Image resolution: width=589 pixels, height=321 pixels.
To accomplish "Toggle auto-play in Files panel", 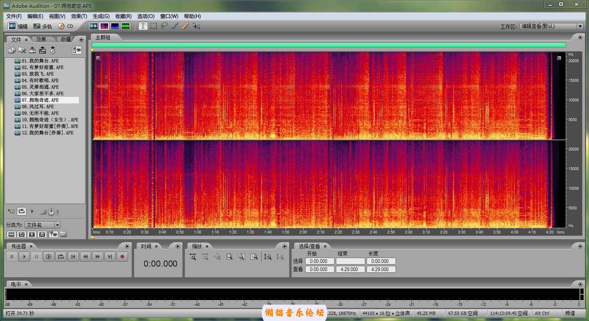I will (11, 211).
